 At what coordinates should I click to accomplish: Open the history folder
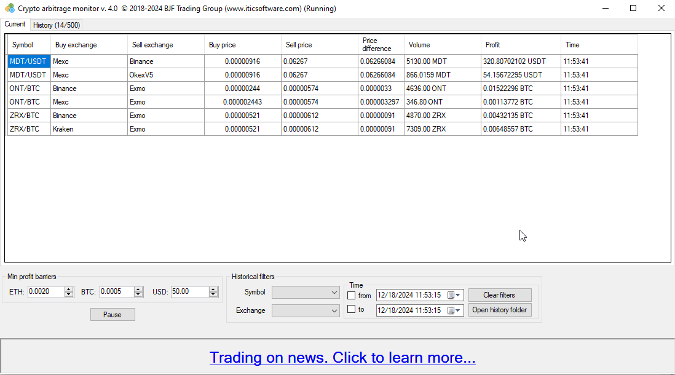(500, 310)
